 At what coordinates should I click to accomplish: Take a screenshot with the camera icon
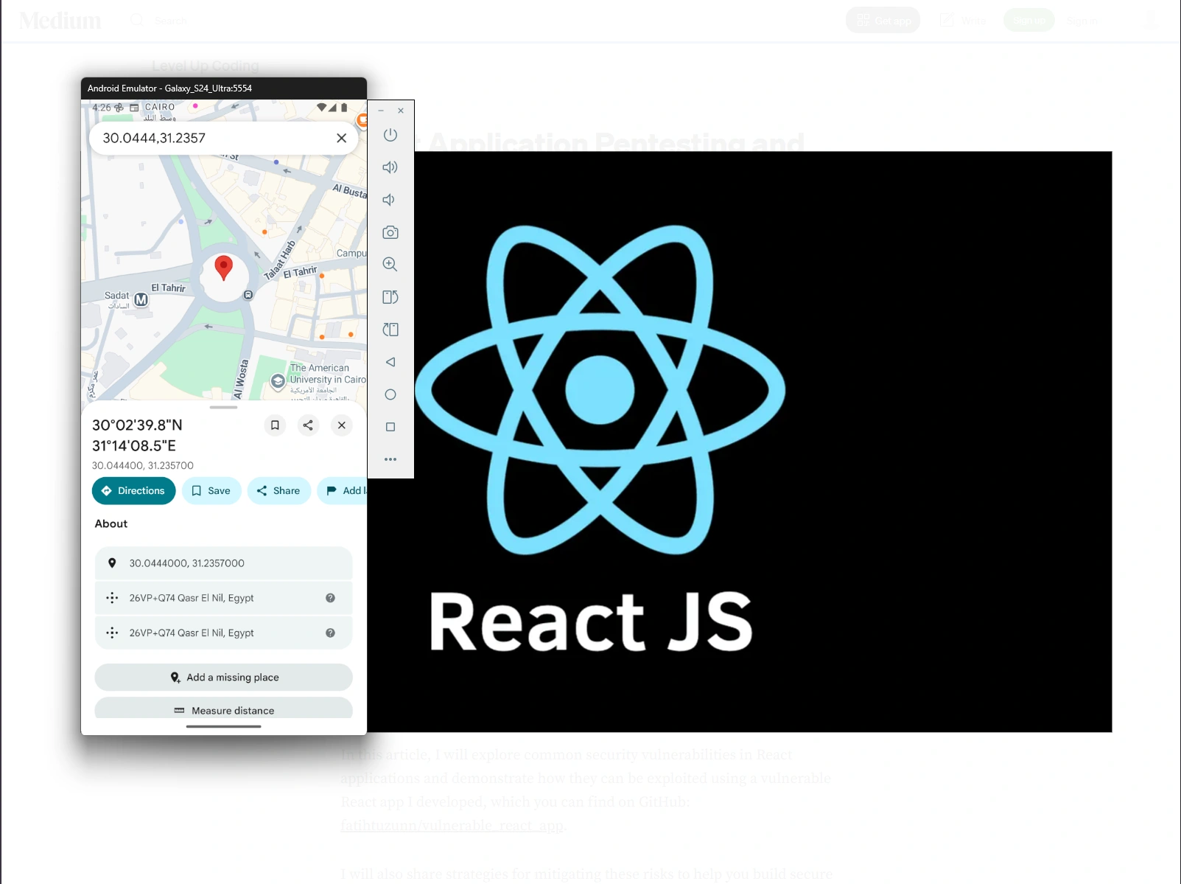(x=390, y=232)
